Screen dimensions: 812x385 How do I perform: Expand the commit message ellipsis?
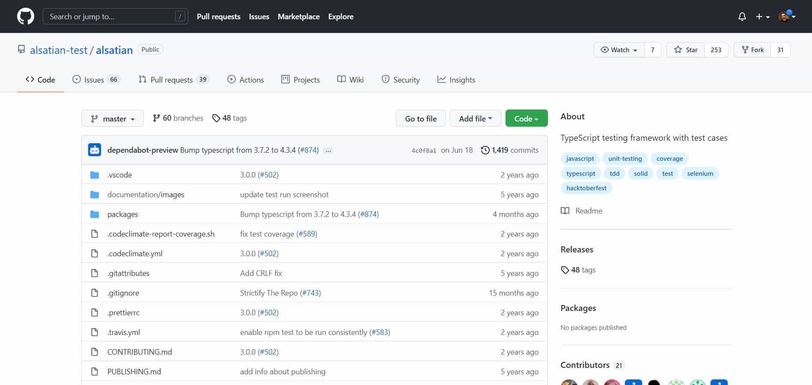[328, 151]
